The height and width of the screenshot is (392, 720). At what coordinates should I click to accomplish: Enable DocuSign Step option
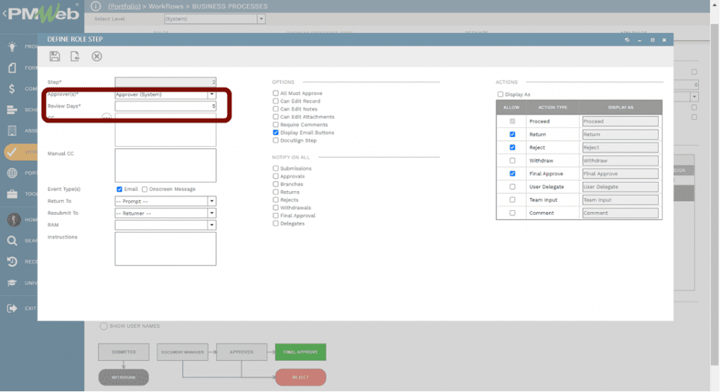[276, 141]
